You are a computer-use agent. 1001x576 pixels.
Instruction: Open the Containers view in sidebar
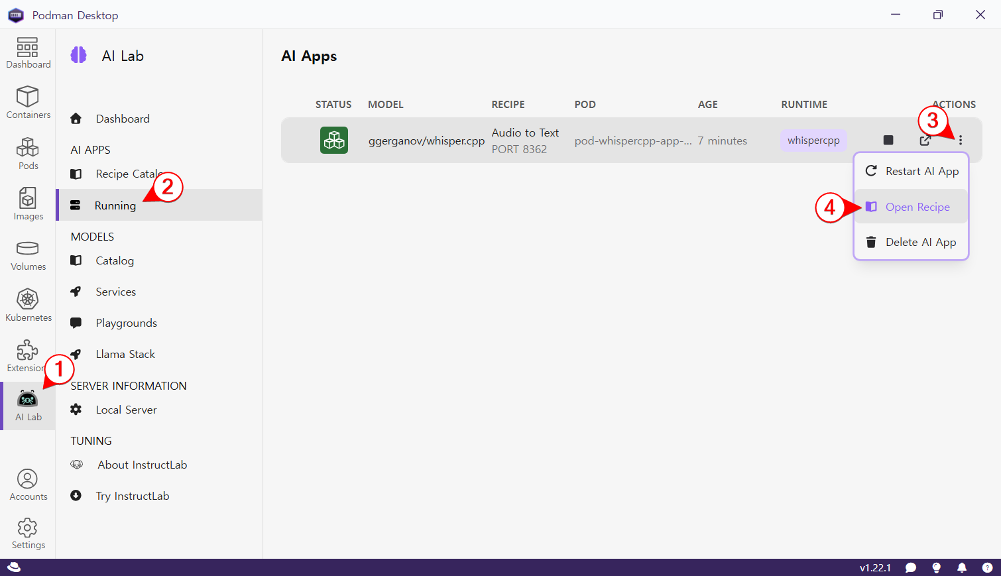pyautogui.click(x=28, y=103)
